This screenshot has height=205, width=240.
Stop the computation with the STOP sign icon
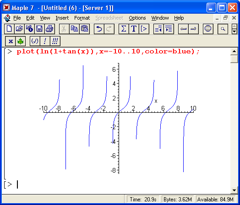point(208,29)
